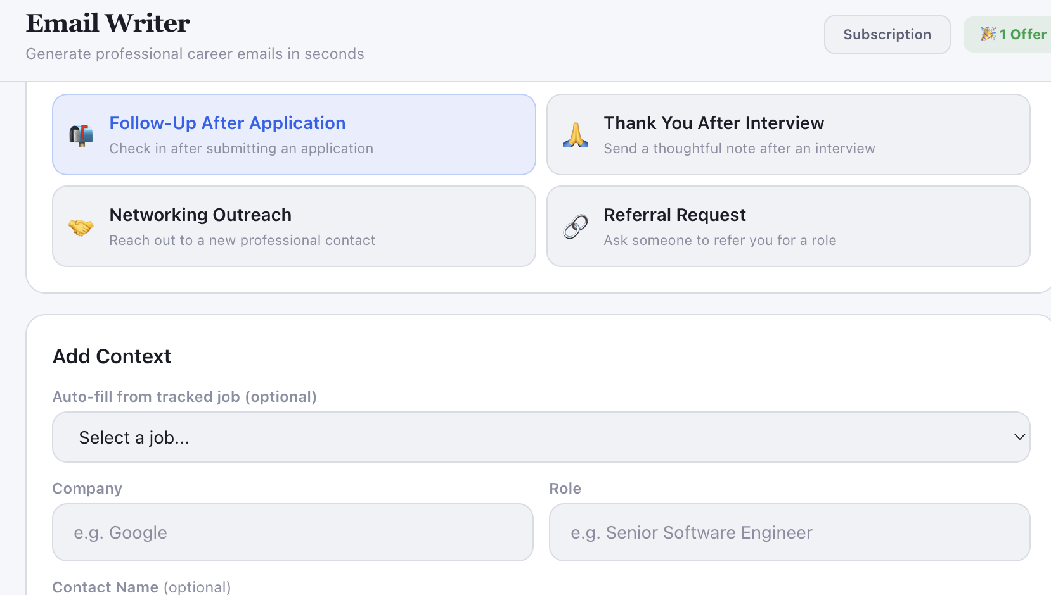Select the Networking Outreach email type
The image size is (1051, 595).
(293, 226)
